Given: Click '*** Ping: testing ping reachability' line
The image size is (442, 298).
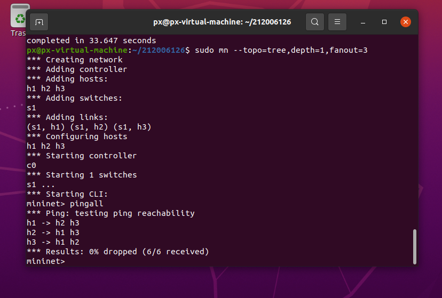Looking at the screenshot, I should (x=111, y=213).
